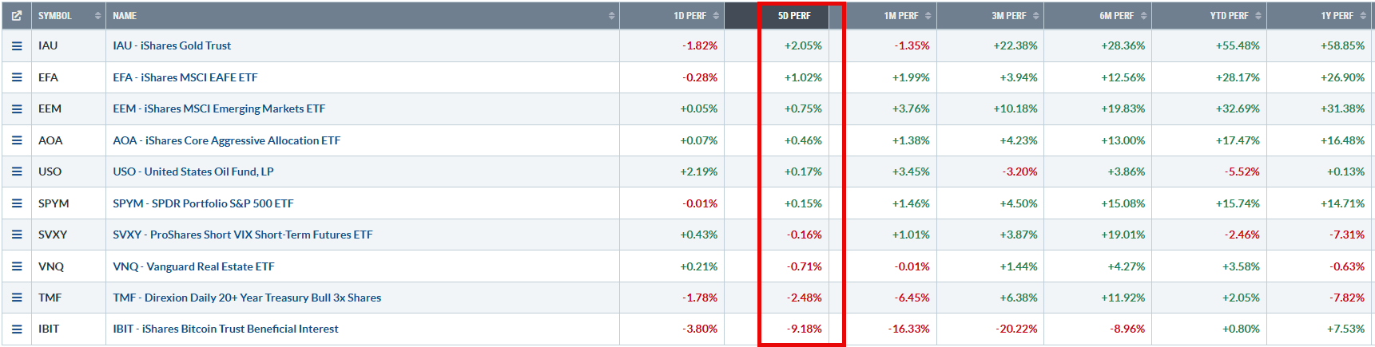Sort by 1D PERF column arrows

[716, 16]
